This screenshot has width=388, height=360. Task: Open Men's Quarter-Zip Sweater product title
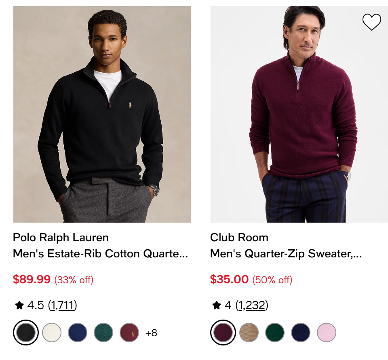click(286, 254)
